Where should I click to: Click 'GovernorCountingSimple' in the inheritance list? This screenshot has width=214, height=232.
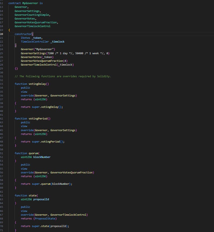[32, 15]
